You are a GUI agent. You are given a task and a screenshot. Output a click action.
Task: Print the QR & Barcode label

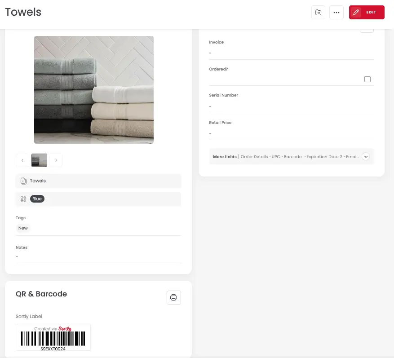click(x=174, y=297)
